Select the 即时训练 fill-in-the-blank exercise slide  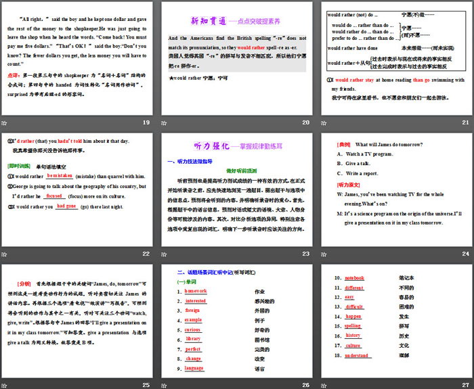coord(77,190)
